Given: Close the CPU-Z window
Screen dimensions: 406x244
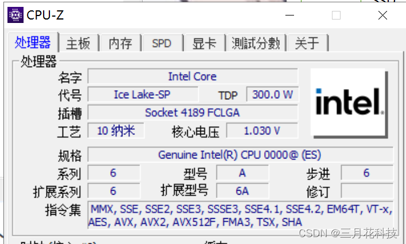Looking at the screenshot, I should point(382,16).
